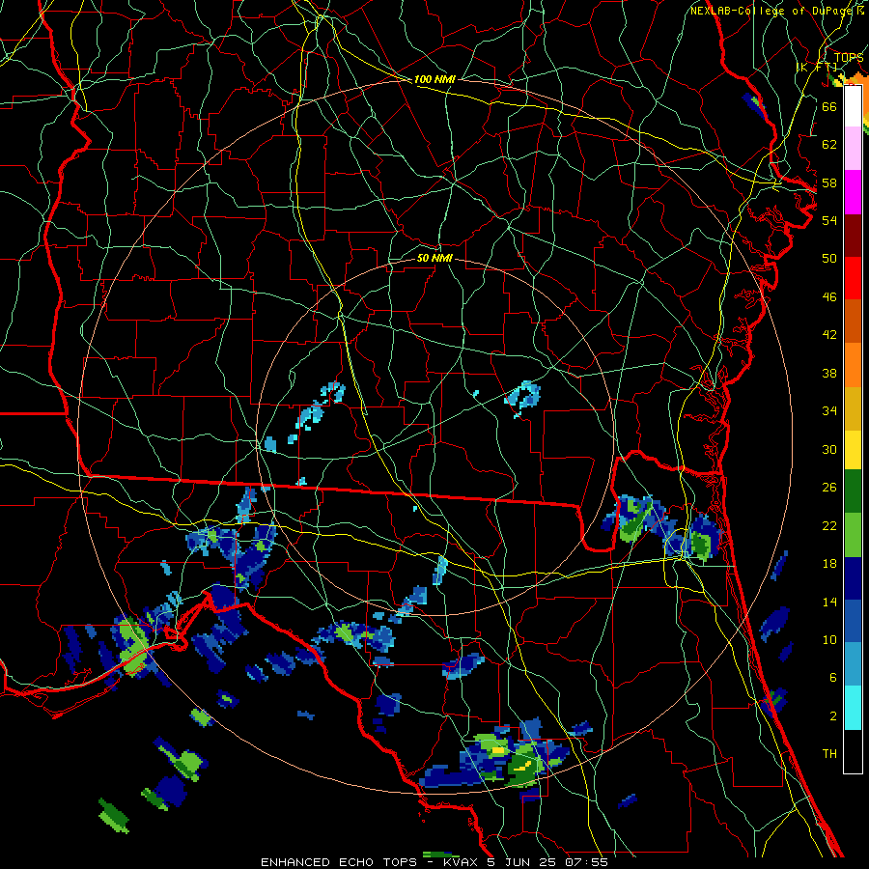
Task: Select the 62 legend label
Action: click(x=829, y=145)
